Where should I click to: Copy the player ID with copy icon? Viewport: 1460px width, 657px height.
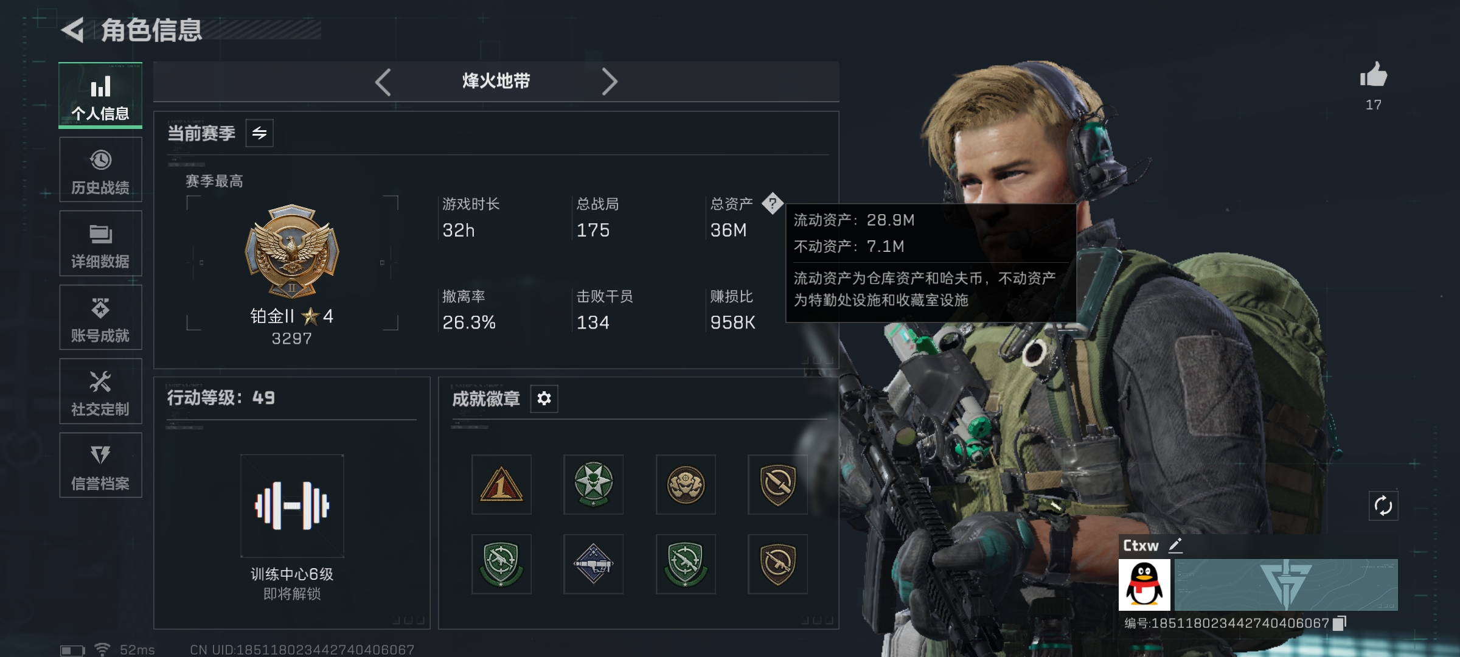tap(1340, 623)
